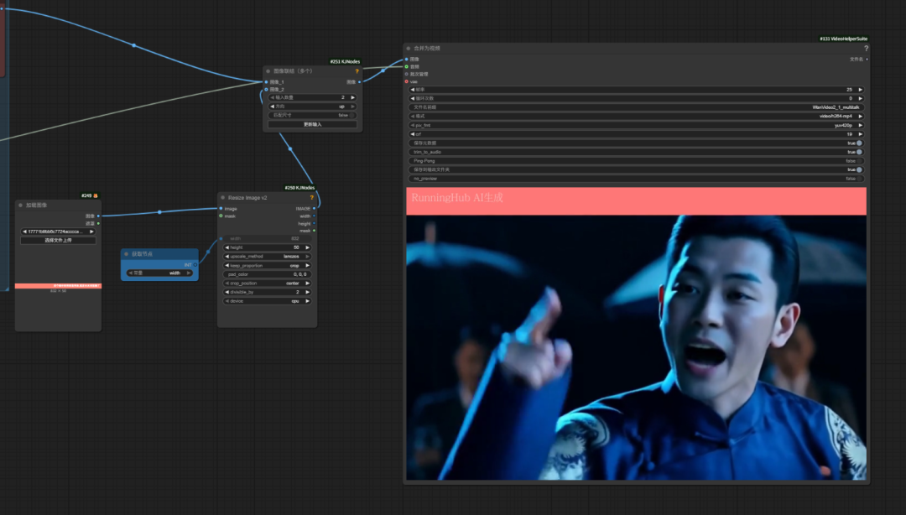Image resolution: width=906 pixels, height=515 pixels.
Task: Pick next 方向 option after up
Action: click(352, 107)
